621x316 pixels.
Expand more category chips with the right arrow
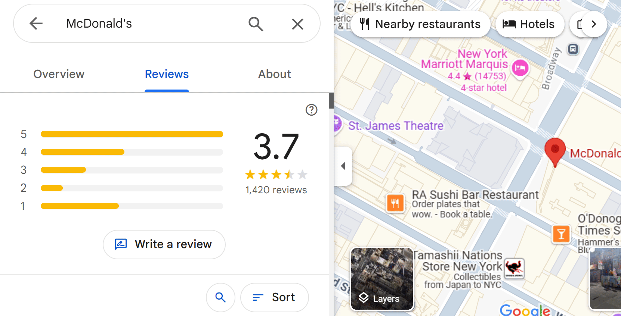(593, 24)
